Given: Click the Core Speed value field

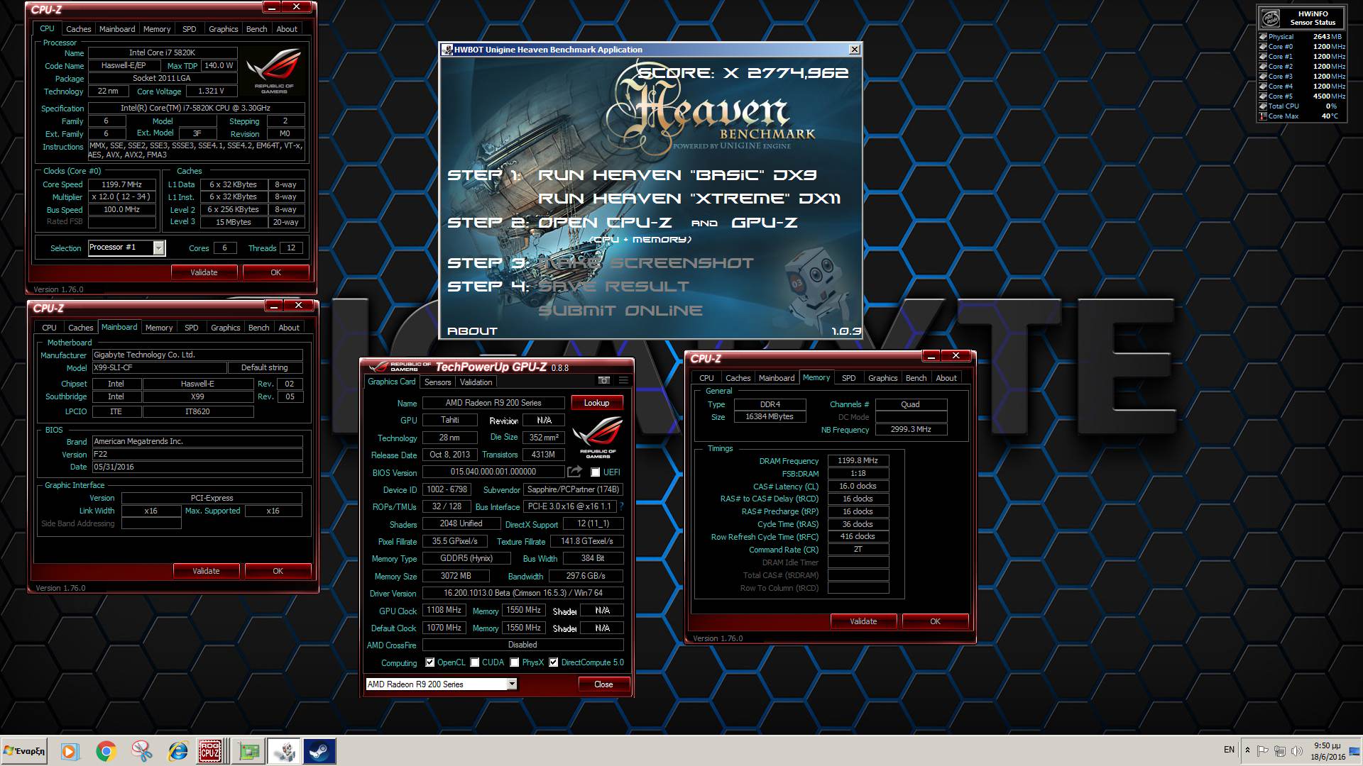Looking at the screenshot, I should click(122, 184).
